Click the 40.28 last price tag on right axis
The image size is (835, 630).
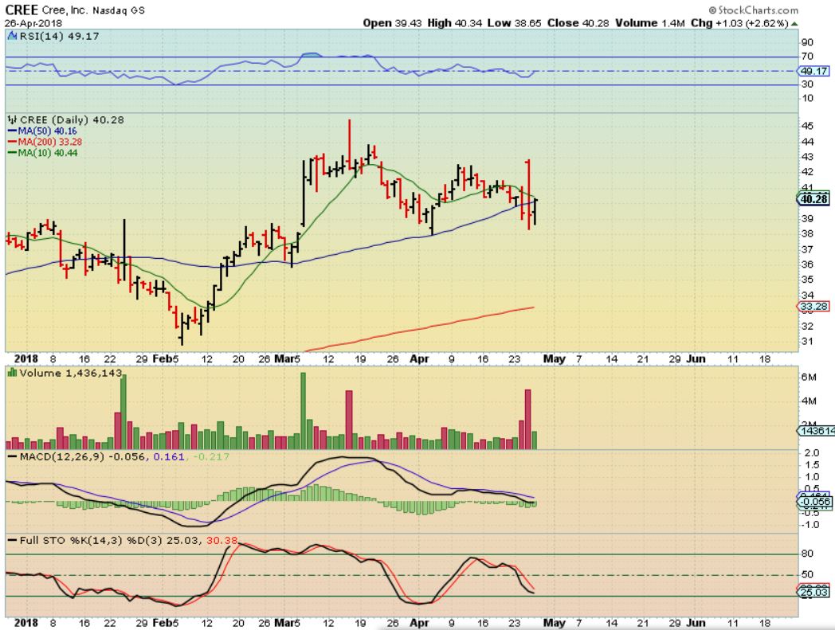pos(813,199)
